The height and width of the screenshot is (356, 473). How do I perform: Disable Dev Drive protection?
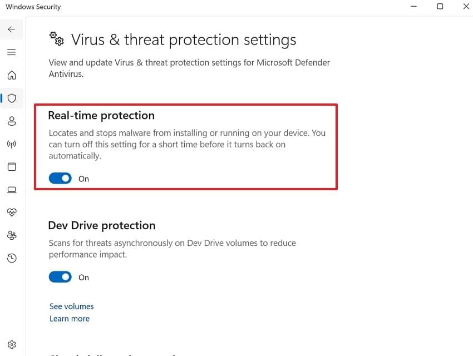pyautogui.click(x=60, y=276)
